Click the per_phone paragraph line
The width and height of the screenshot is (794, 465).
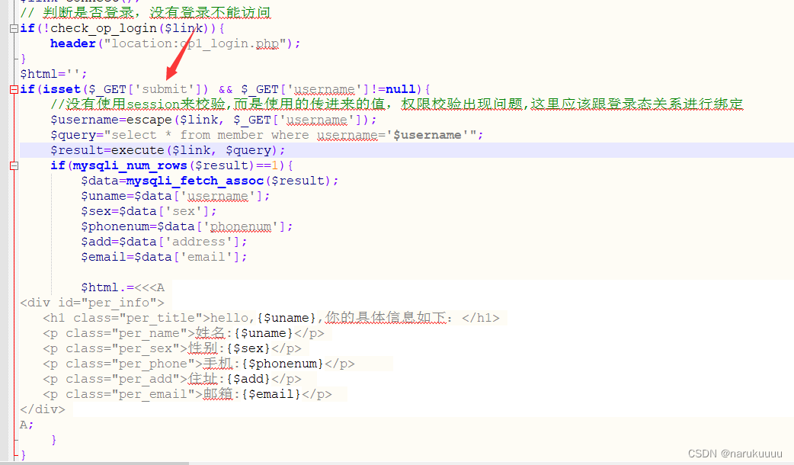click(x=198, y=364)
